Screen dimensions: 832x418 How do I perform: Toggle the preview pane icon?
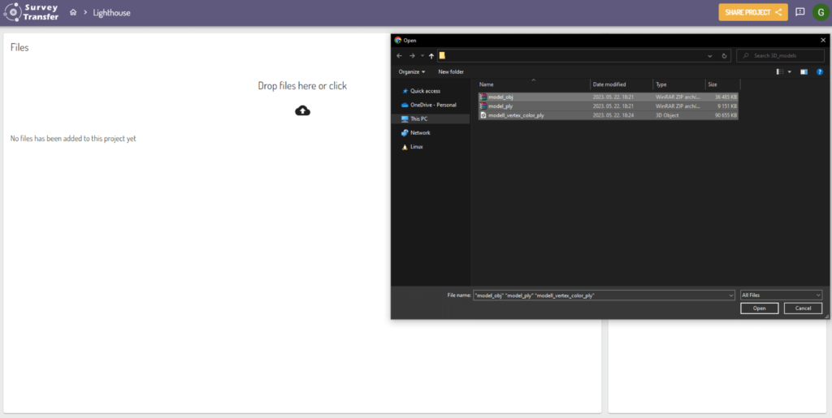[x=804, y=71]
